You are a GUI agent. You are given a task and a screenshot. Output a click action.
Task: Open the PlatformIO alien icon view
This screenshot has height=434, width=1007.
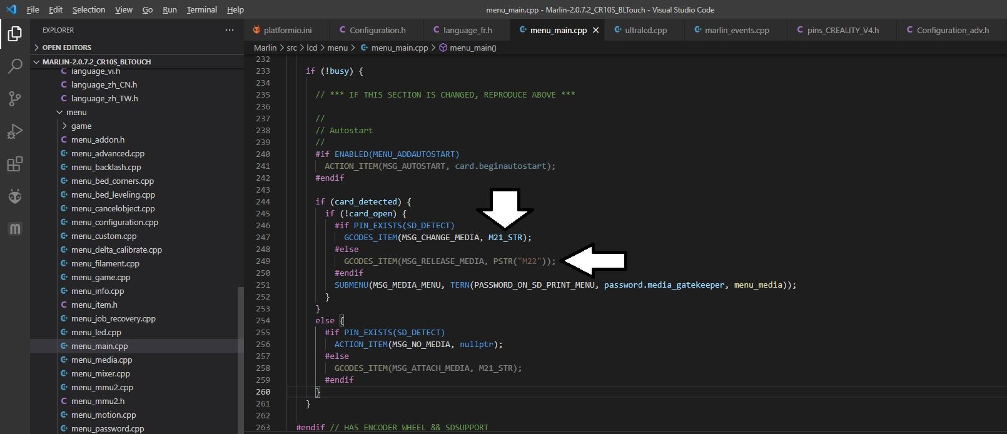(x=15, y=196)
